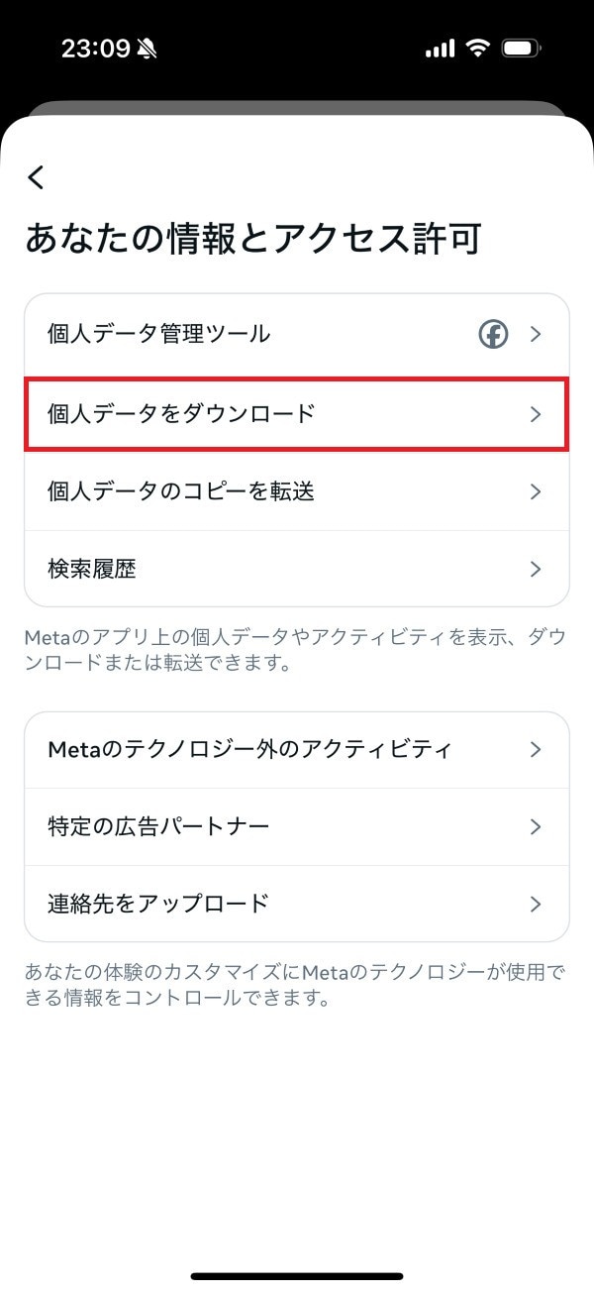The height and width of the screenshot is (1292, 594).
Task: Click the Facebook logo icon
Action: click(x=493, y=335)
